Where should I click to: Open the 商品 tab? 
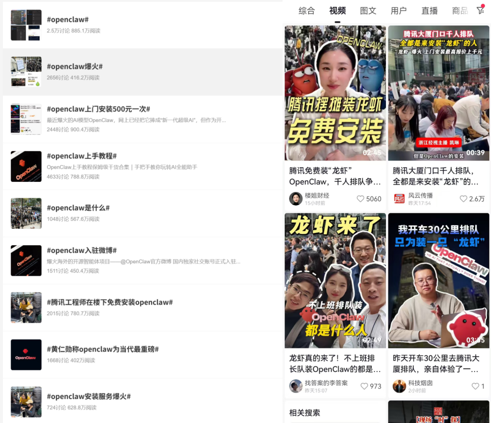[460, 11]
